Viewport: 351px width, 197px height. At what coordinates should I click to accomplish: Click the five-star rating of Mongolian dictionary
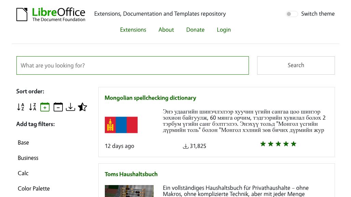click(x=278, y=144)
